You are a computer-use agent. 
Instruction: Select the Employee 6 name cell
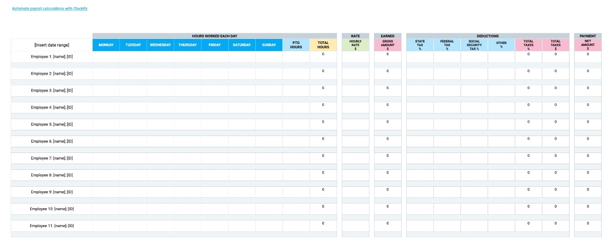52,141
